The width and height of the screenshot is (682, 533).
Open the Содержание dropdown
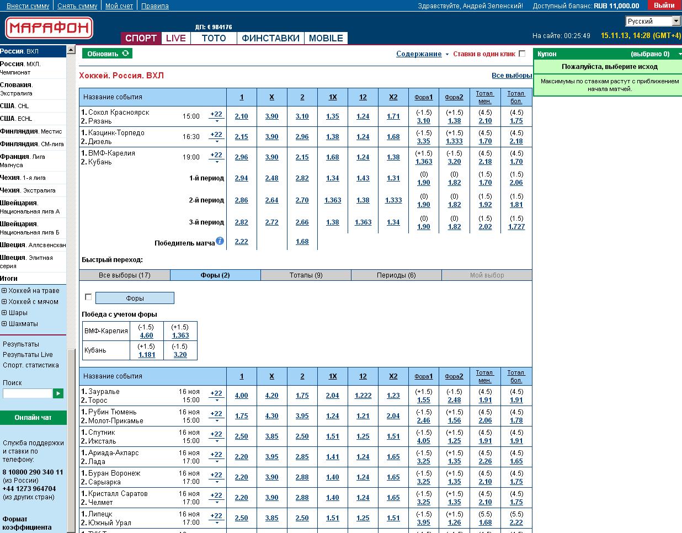tap(422, 54)
